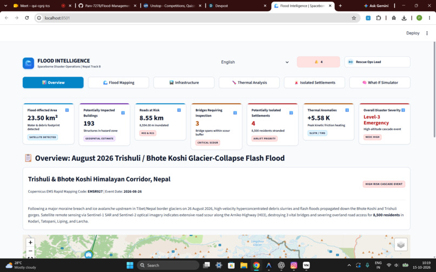Open the green Chrome profile avatar
Viewport: 436px width, 272px height.
click(x=419, y=18)
